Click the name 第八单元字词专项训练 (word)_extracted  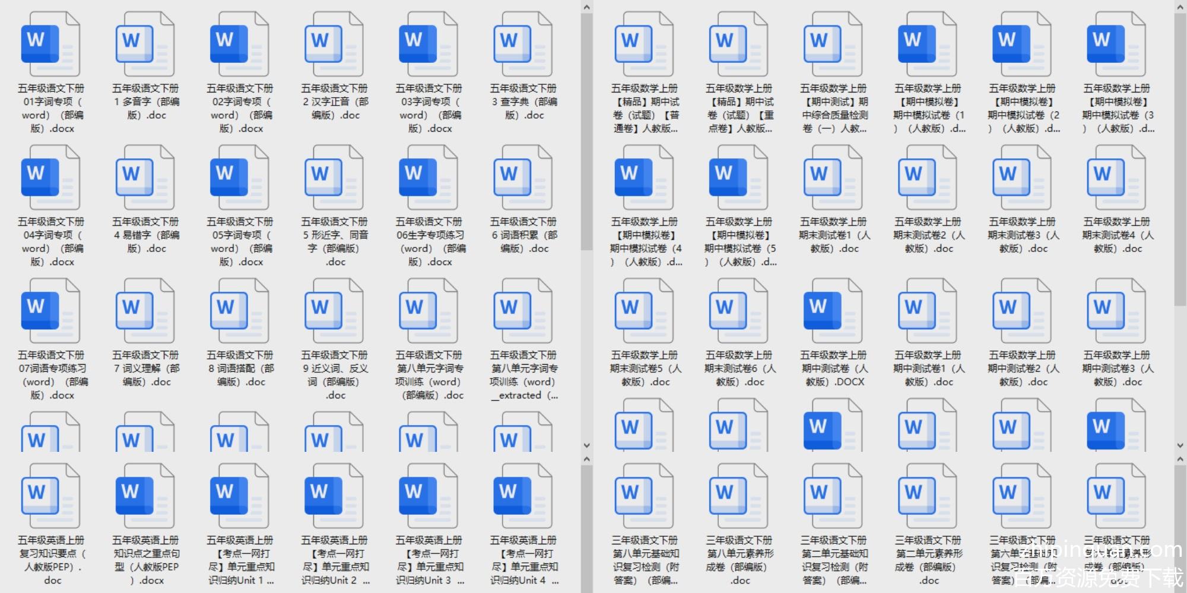tap(523, 375)
